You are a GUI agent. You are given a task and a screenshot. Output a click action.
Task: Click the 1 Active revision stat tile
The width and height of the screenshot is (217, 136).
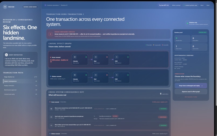coord(182,47)
